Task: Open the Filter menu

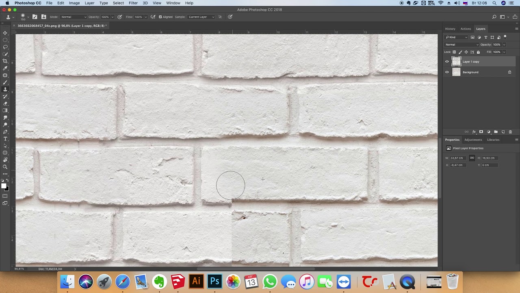Action: click(133, 3)
